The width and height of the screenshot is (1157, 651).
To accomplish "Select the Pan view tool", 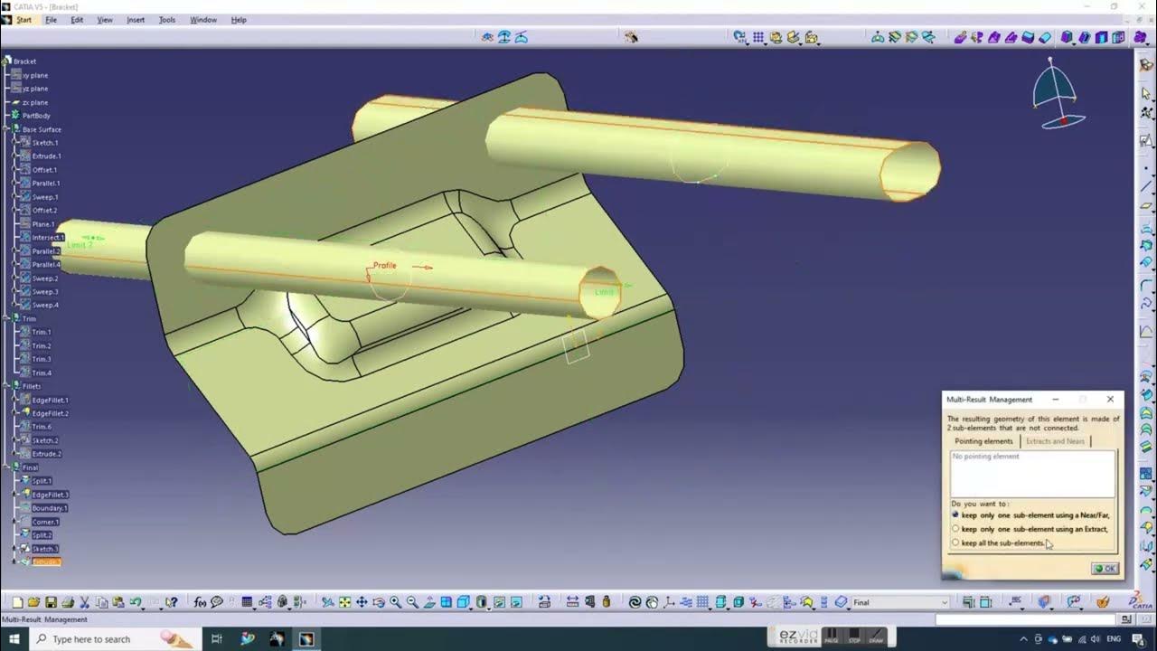I will point(362,602).
